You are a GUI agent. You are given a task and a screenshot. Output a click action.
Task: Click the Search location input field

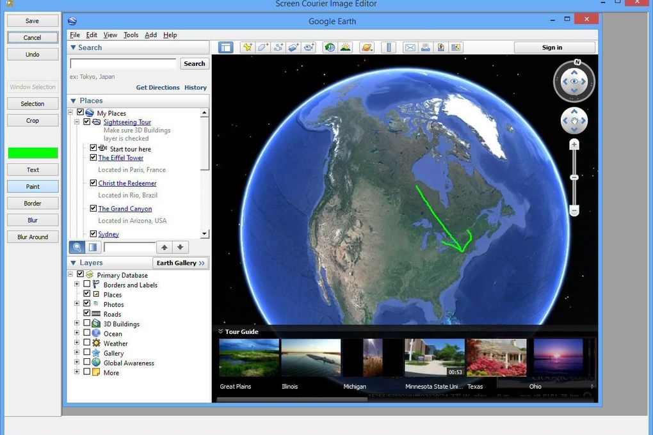124,64
